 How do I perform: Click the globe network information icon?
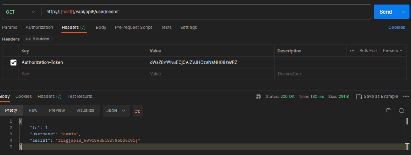coord(258,97)
